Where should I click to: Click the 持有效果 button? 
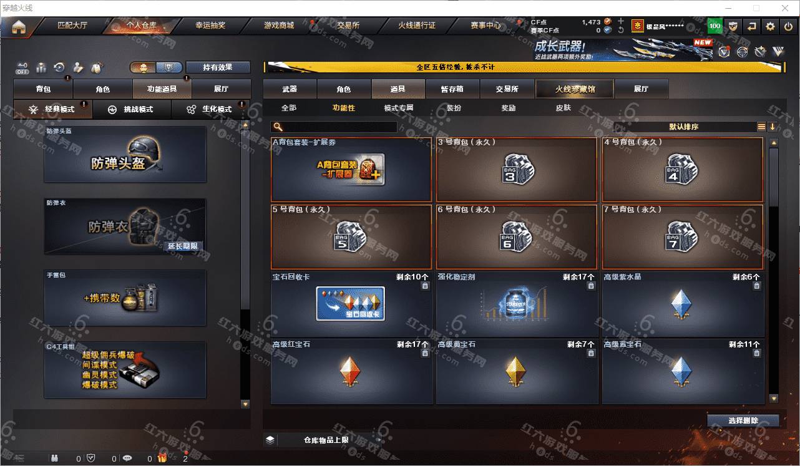[217, 67]
